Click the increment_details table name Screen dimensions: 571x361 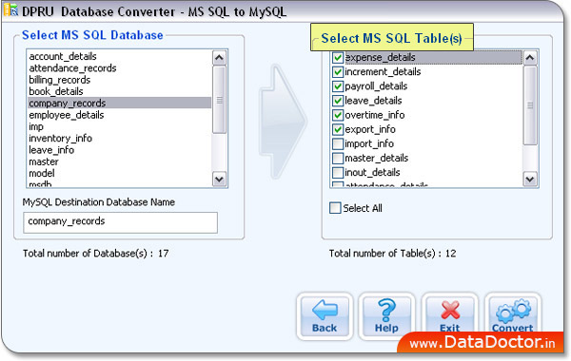[x=383, y=71]
